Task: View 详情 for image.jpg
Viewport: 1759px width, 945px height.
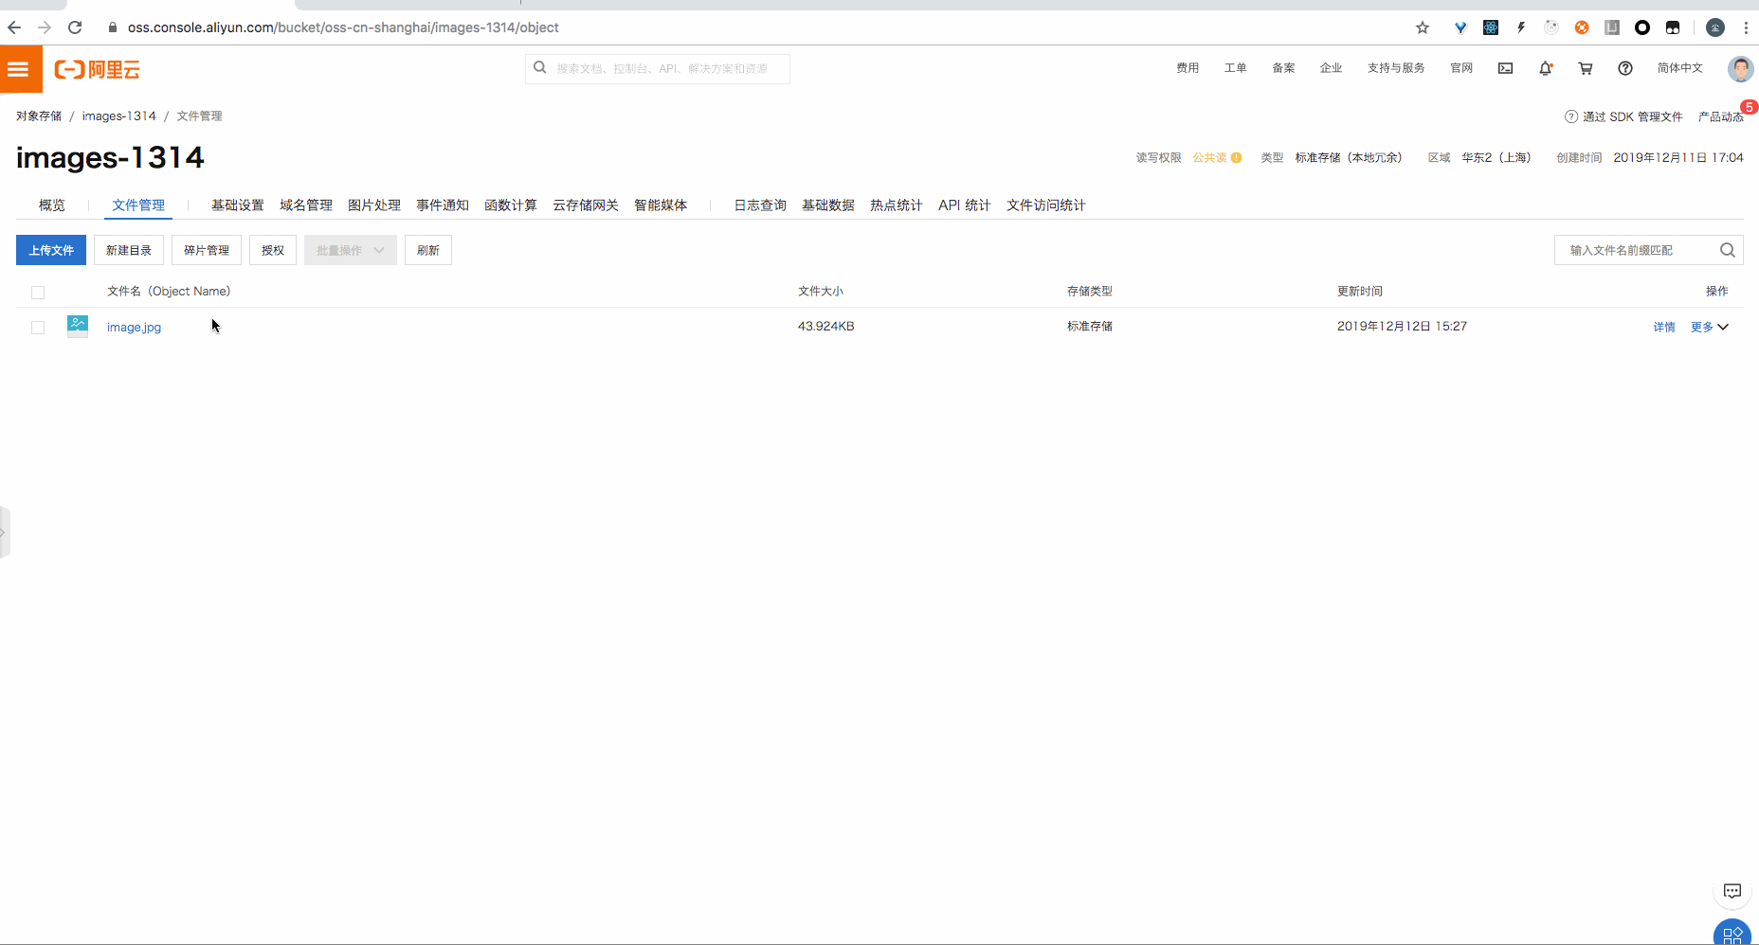Action: pos(1664,328)
